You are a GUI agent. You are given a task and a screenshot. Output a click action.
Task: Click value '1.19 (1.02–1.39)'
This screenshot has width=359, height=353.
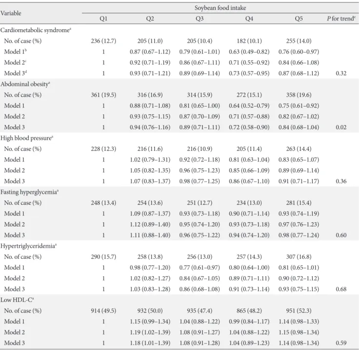[150, 332]
